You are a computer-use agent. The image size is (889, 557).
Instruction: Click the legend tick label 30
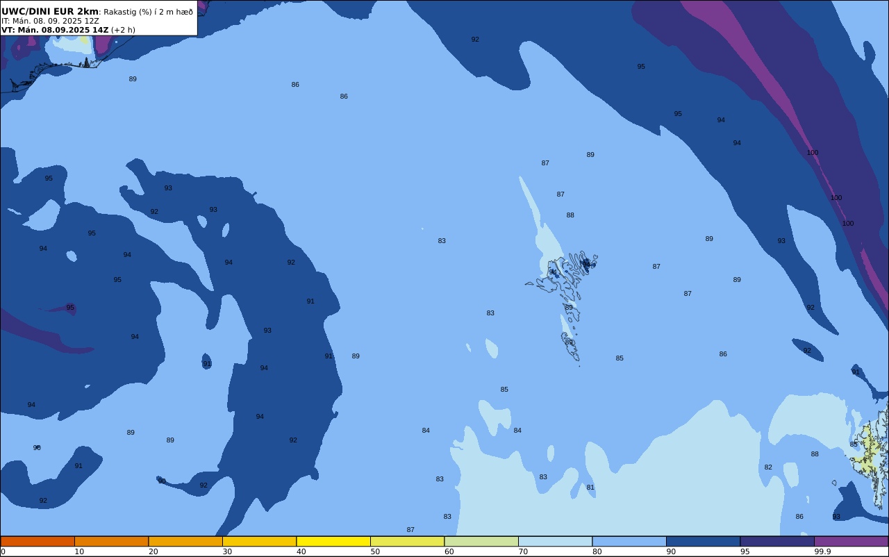[x=227, y=551]
